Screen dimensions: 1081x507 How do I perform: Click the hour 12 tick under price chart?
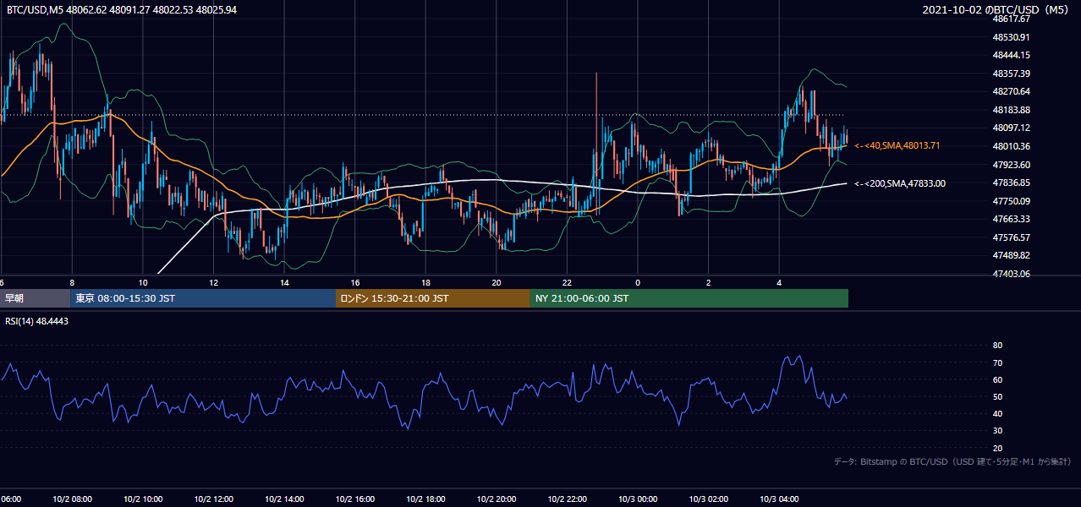(213, 282)
